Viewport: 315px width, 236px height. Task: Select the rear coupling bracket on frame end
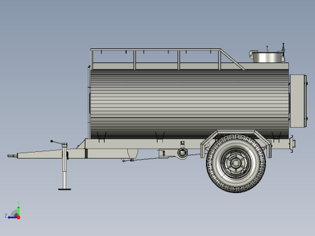pos(293,144)
